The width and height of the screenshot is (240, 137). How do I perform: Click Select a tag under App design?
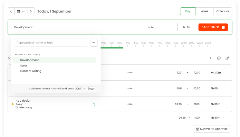25,107
